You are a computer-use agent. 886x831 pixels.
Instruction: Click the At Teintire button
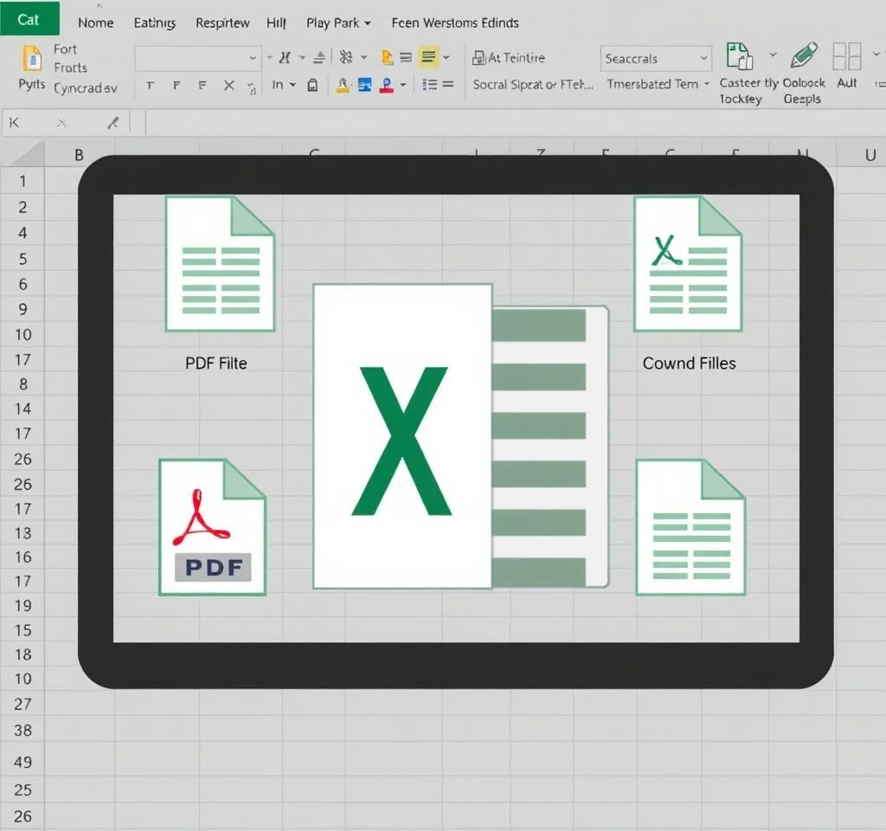[509, 58]
